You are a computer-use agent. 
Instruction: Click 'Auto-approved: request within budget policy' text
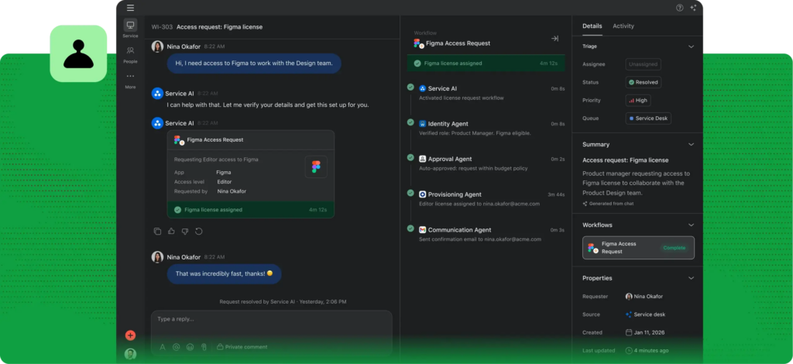473,168
